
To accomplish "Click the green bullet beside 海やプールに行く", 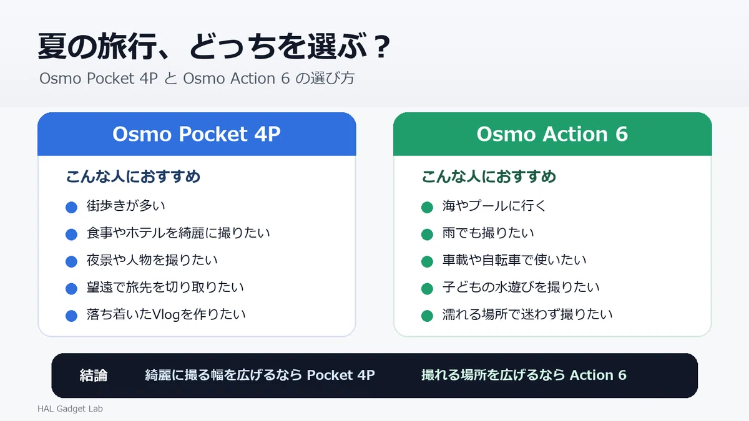I will point(427,207).
